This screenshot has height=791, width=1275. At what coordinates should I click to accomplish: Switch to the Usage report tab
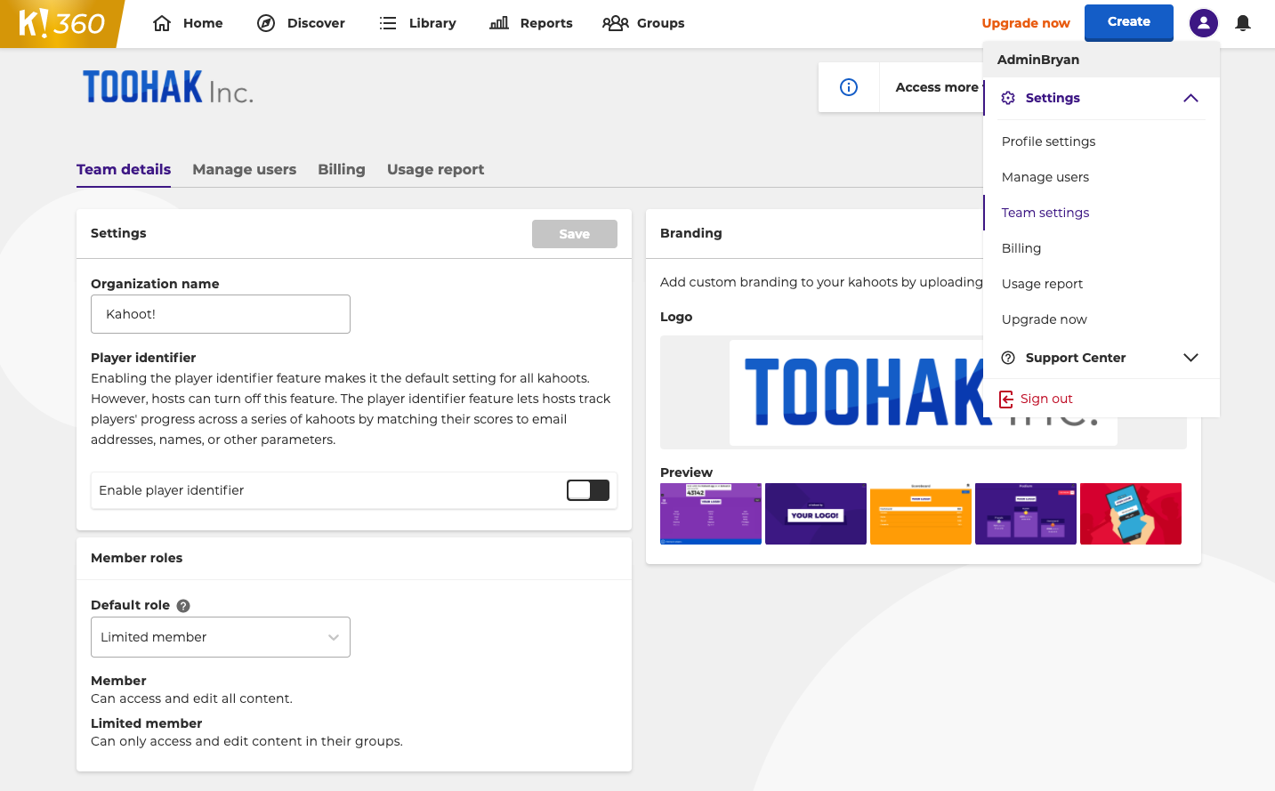[x=436, y=169]
